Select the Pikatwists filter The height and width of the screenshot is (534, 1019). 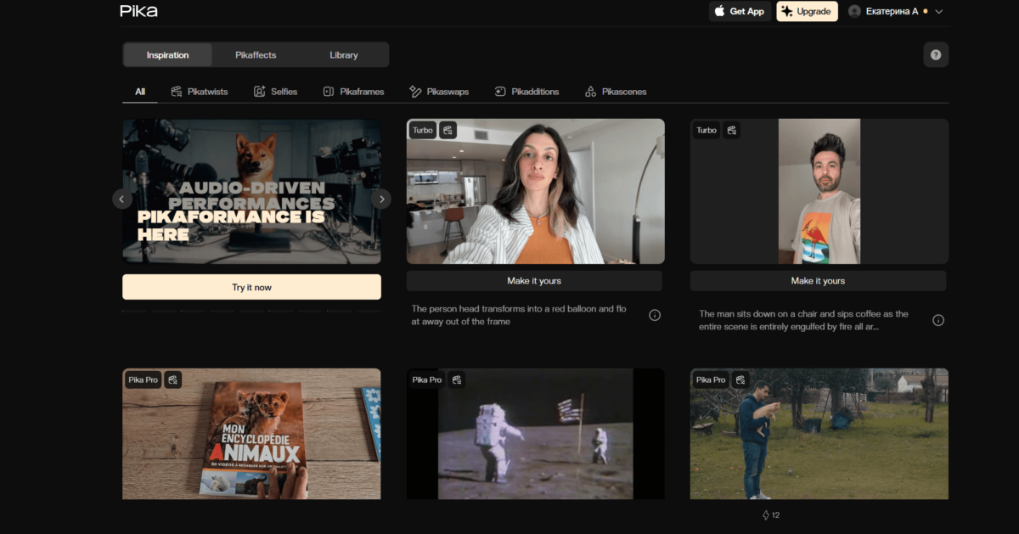coord(200,92)
